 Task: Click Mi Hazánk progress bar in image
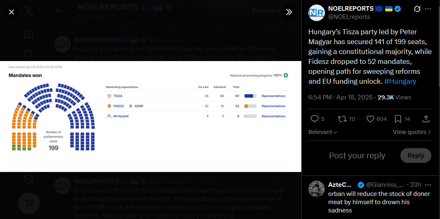[250, 116]
